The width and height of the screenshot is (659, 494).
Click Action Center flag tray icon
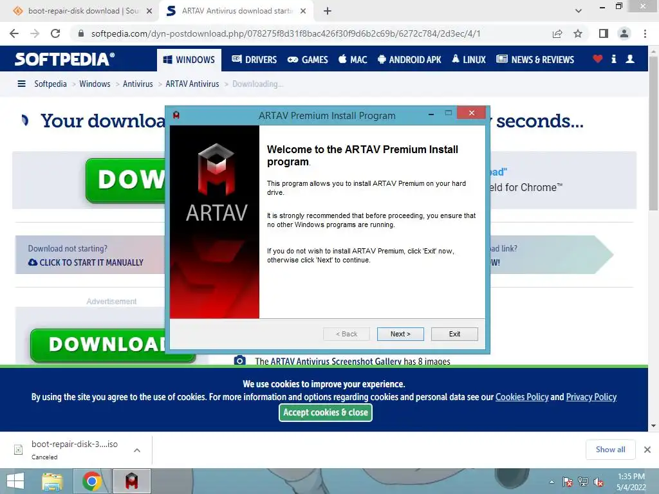coord(568,482)
